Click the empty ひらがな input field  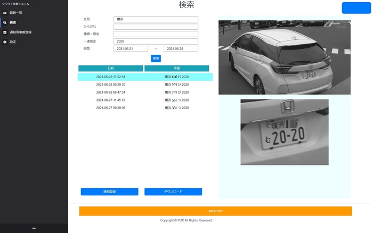click(156, 27)
